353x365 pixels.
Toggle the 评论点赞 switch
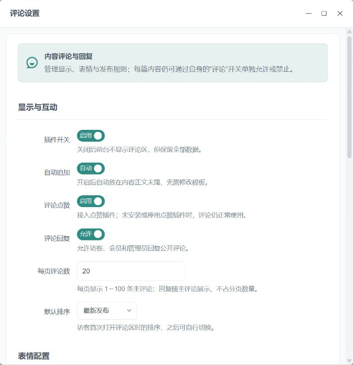(91, 201)
